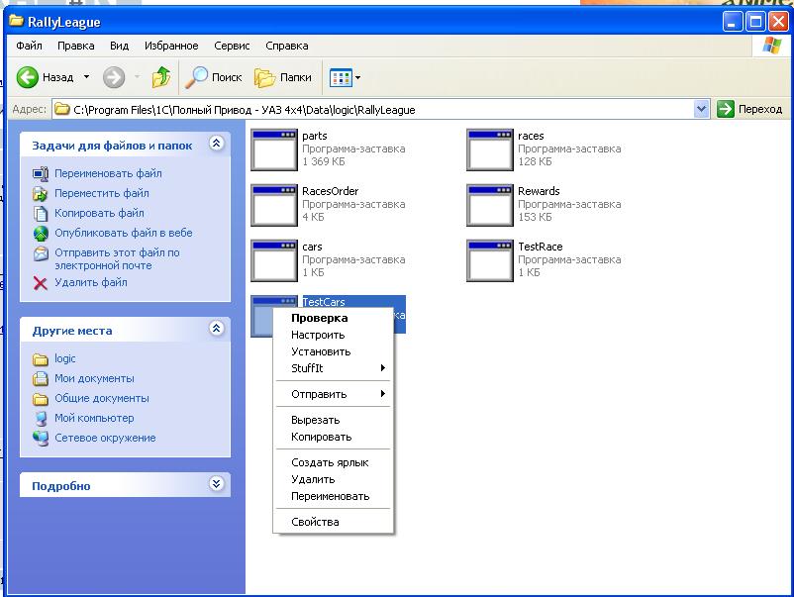This screenshot has height=597, width=794.
Task: Choose Вырезать in the context menu
Action: [x=334, y=420]
